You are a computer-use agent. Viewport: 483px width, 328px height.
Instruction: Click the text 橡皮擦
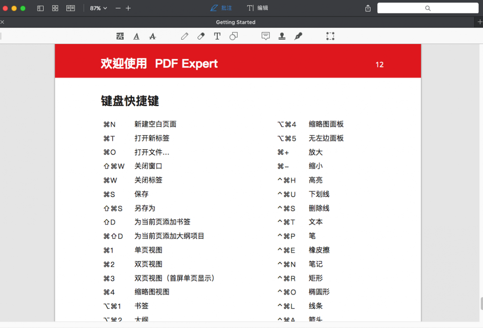pos(319,250)
